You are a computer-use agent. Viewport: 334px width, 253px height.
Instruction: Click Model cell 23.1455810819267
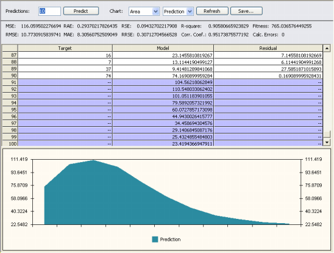(163, 55)
